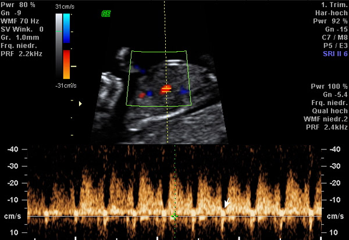349x240 pixels.
Task: Click the green crosshair caliper on the baseline
Action: click(174, 217)
